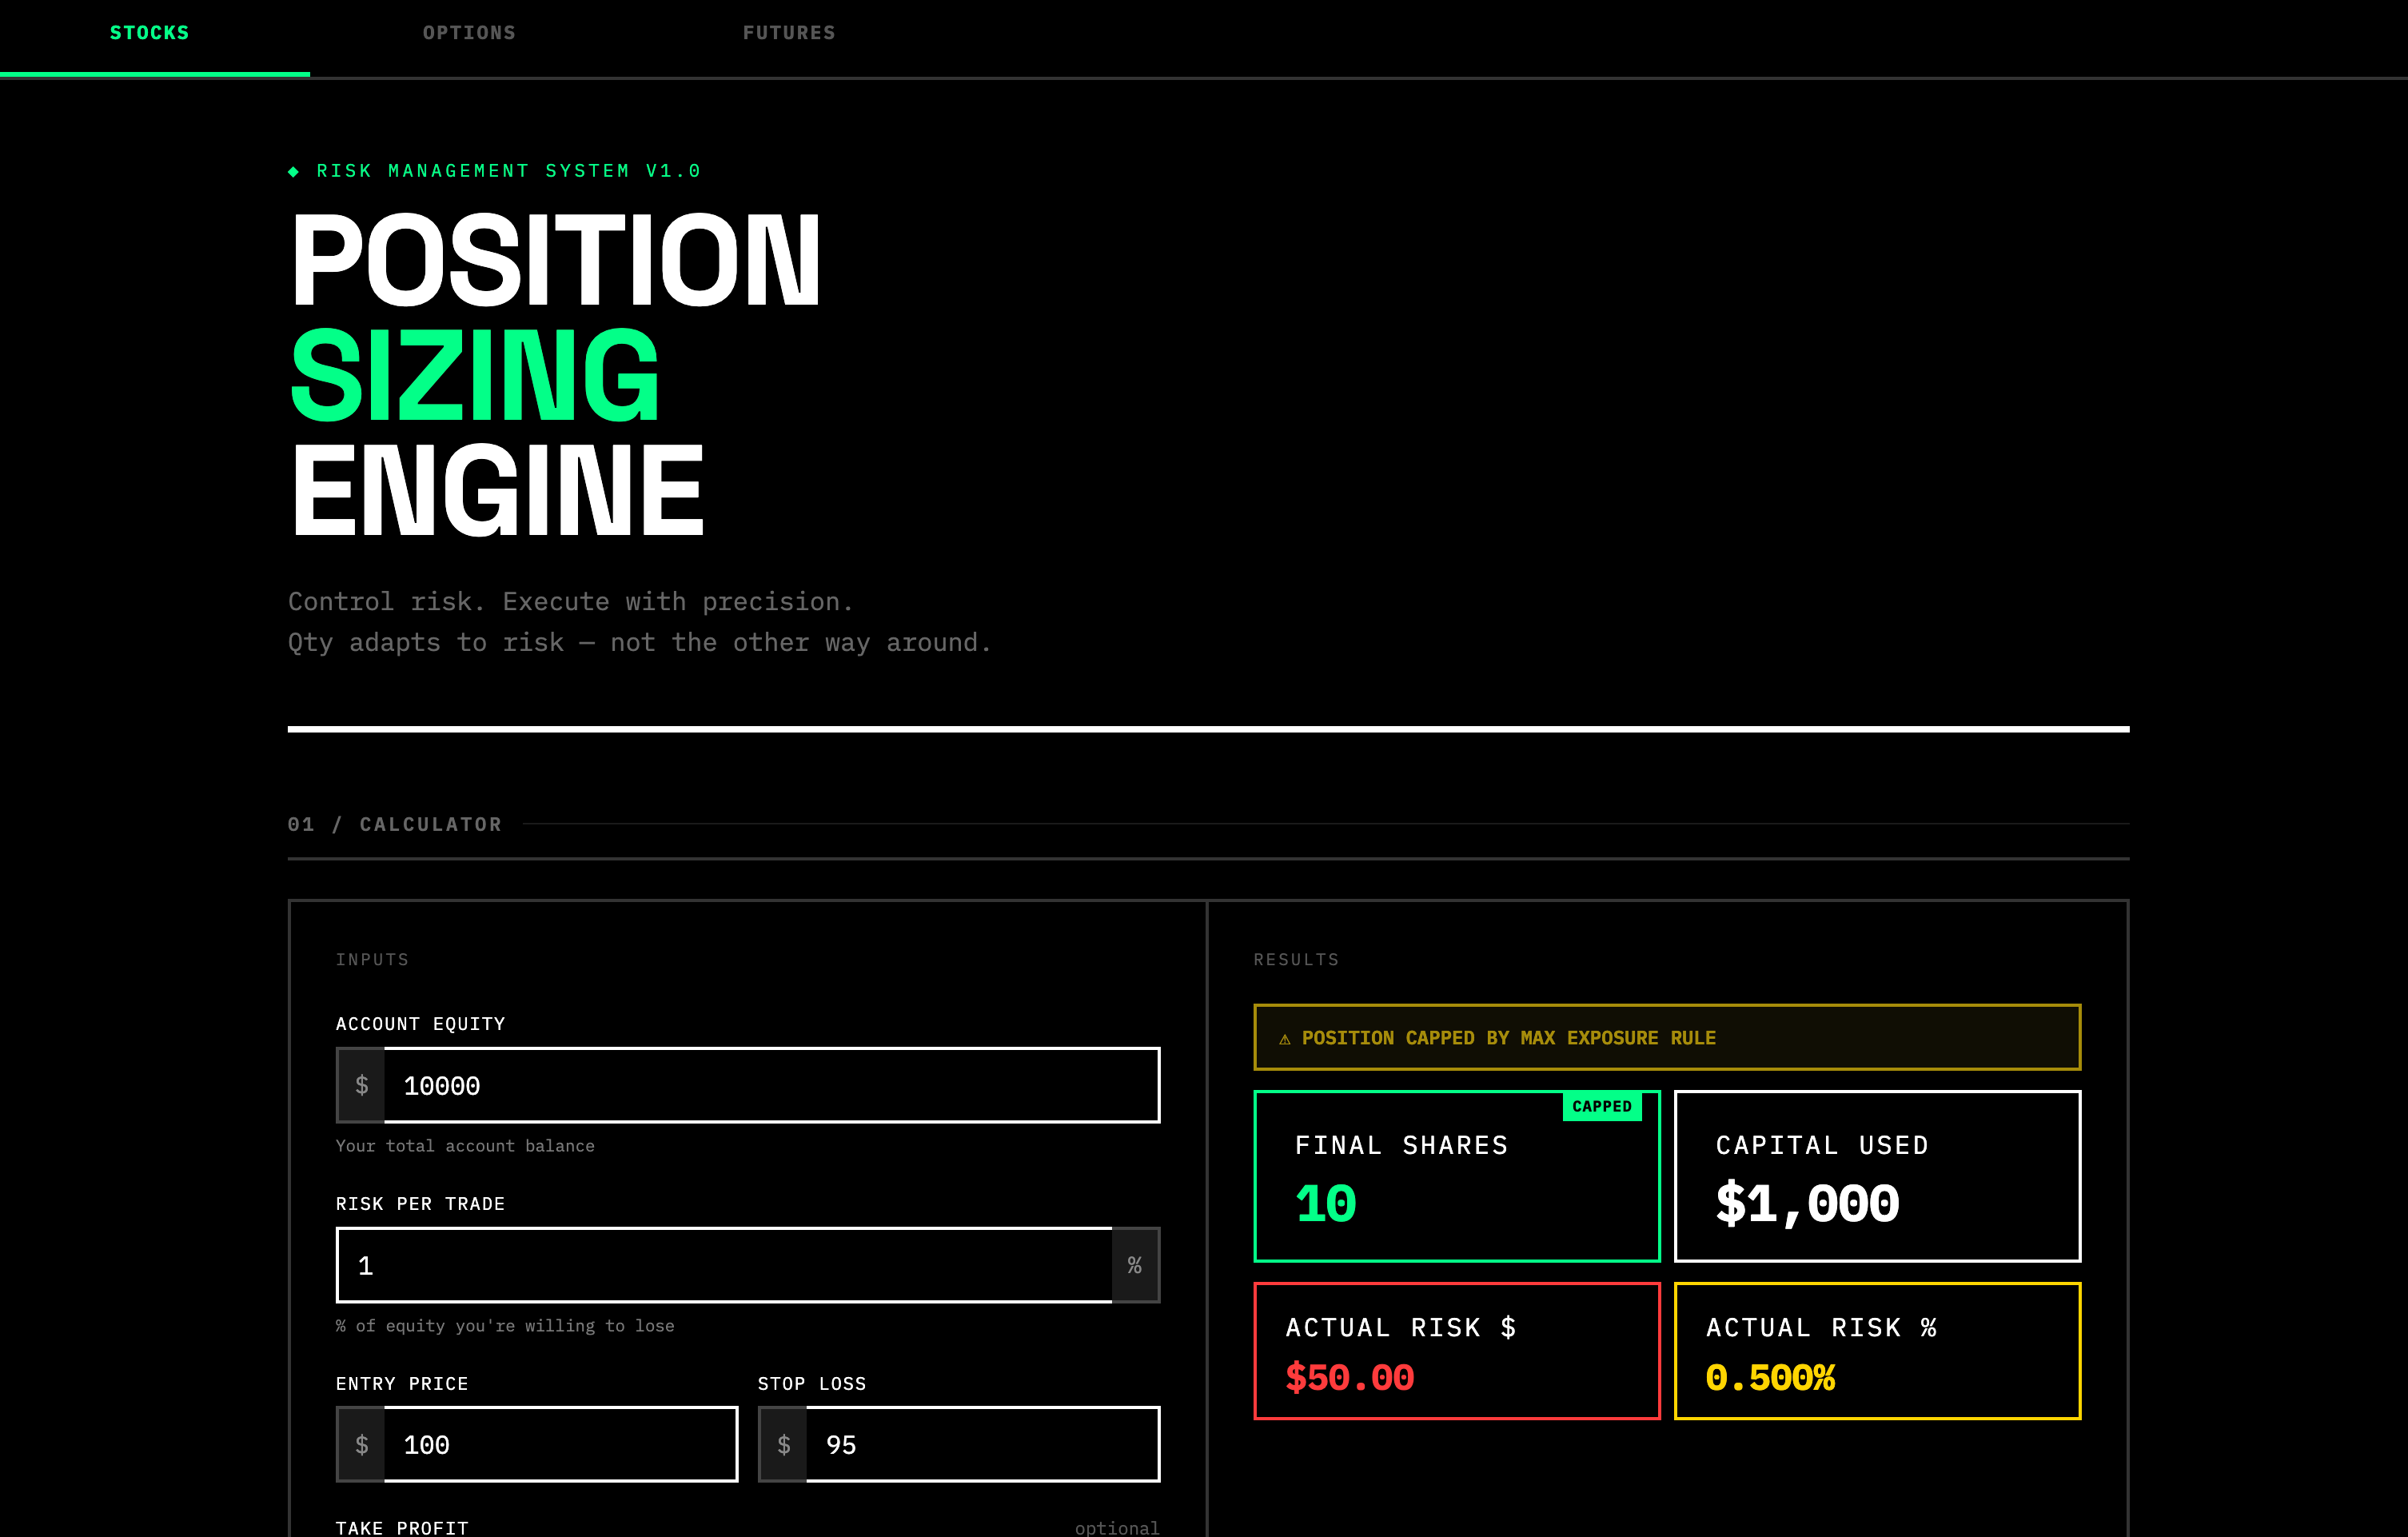
Task: Click the "$1,000" capital used value
Action: click(1807, 1204)
